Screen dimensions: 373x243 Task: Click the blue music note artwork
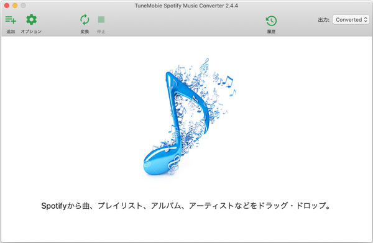coord(190,116)
